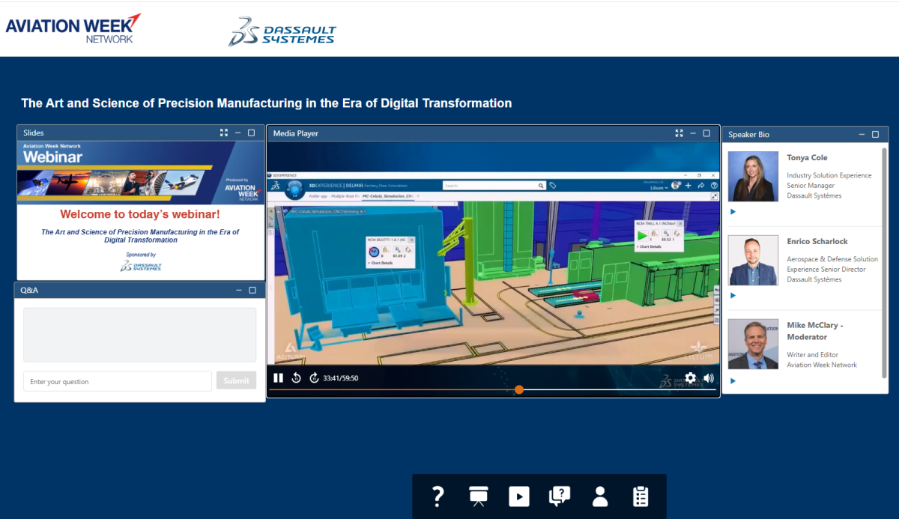Click the video progress slider handle

point(519,389)
